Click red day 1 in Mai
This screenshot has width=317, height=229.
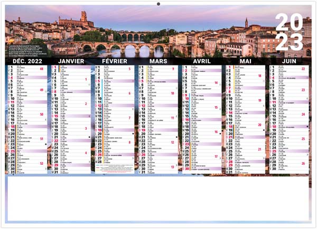click(x=230, y=67)
